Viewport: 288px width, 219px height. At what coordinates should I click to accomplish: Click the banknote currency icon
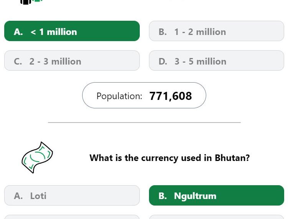tap(37, 158)
